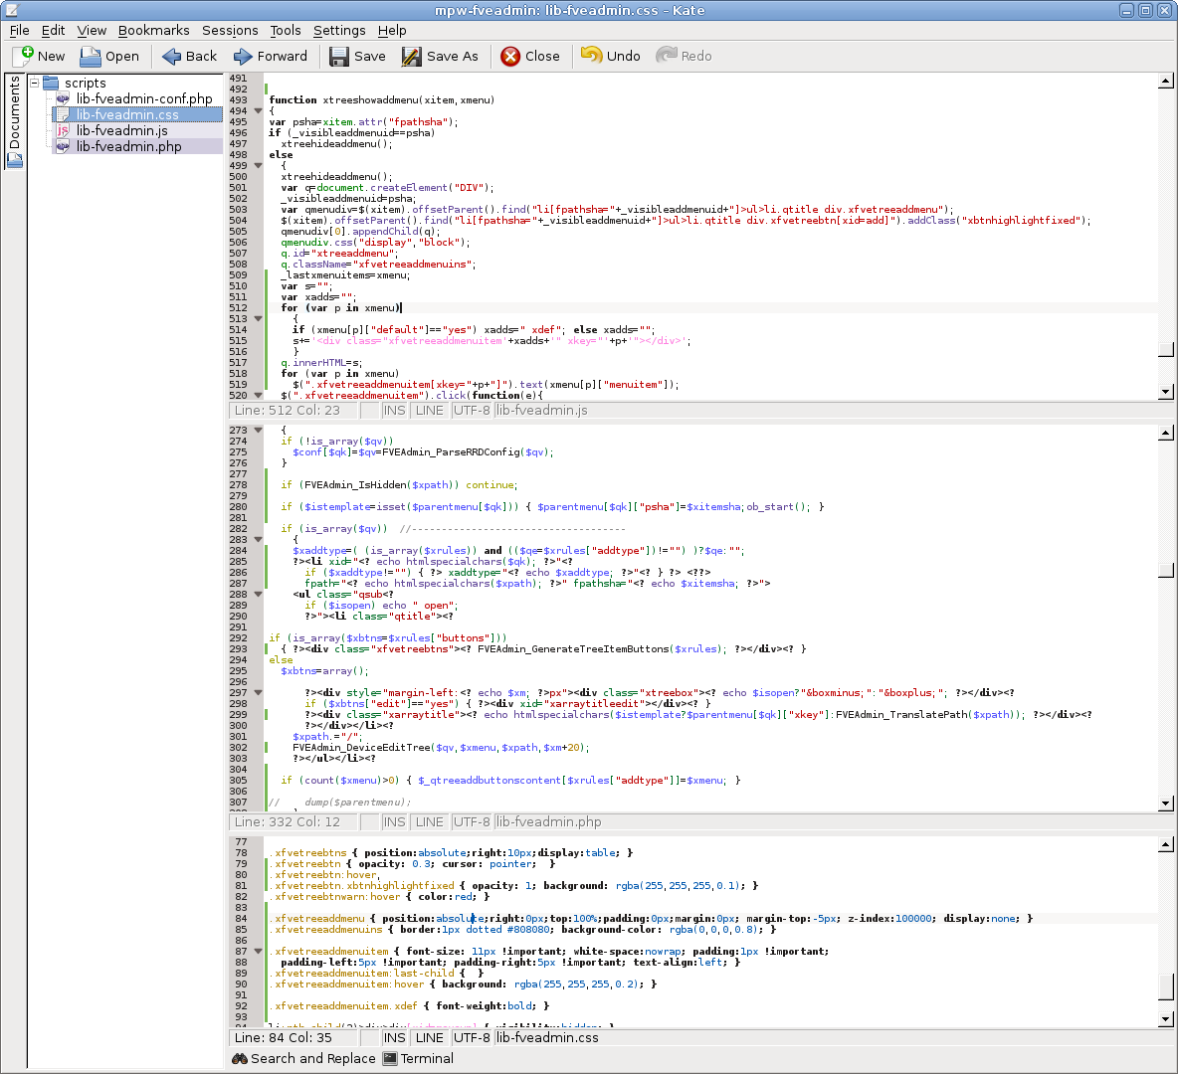Toggle INS mode in the PHP pane status bar

(394, 821)
